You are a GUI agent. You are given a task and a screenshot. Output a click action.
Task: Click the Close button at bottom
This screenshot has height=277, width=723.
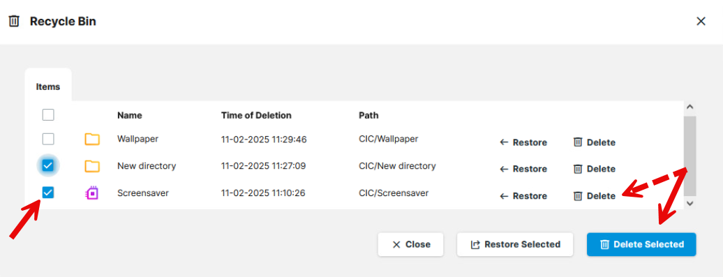[411, 244]
